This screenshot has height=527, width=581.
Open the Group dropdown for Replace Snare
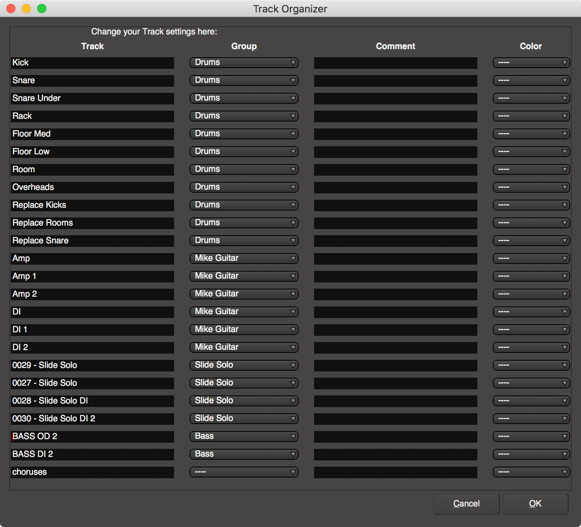coord(244,241)
